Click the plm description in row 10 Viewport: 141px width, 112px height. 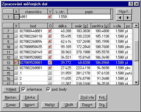click(x=128, y=47)
